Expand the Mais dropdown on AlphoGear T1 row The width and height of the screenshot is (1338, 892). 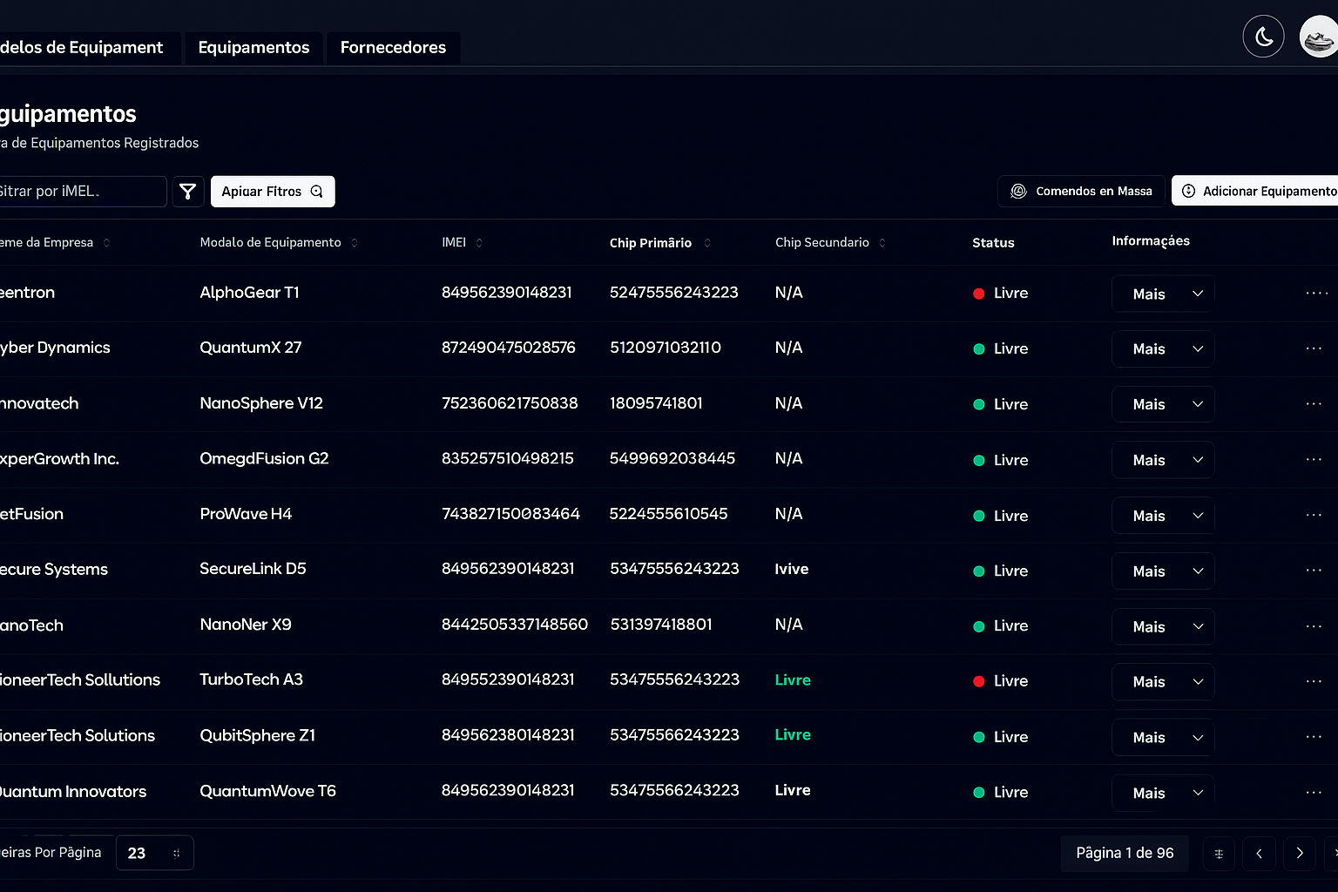(x=1162, y=294)
